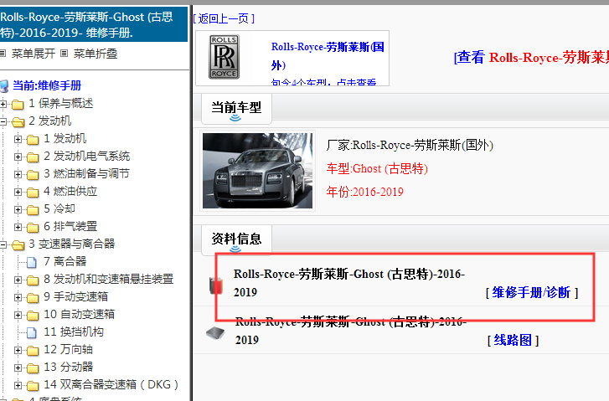Select the 14 双离合器变速箱（DKG） label
Screen dimensions: 609x401
coord(111,385)
